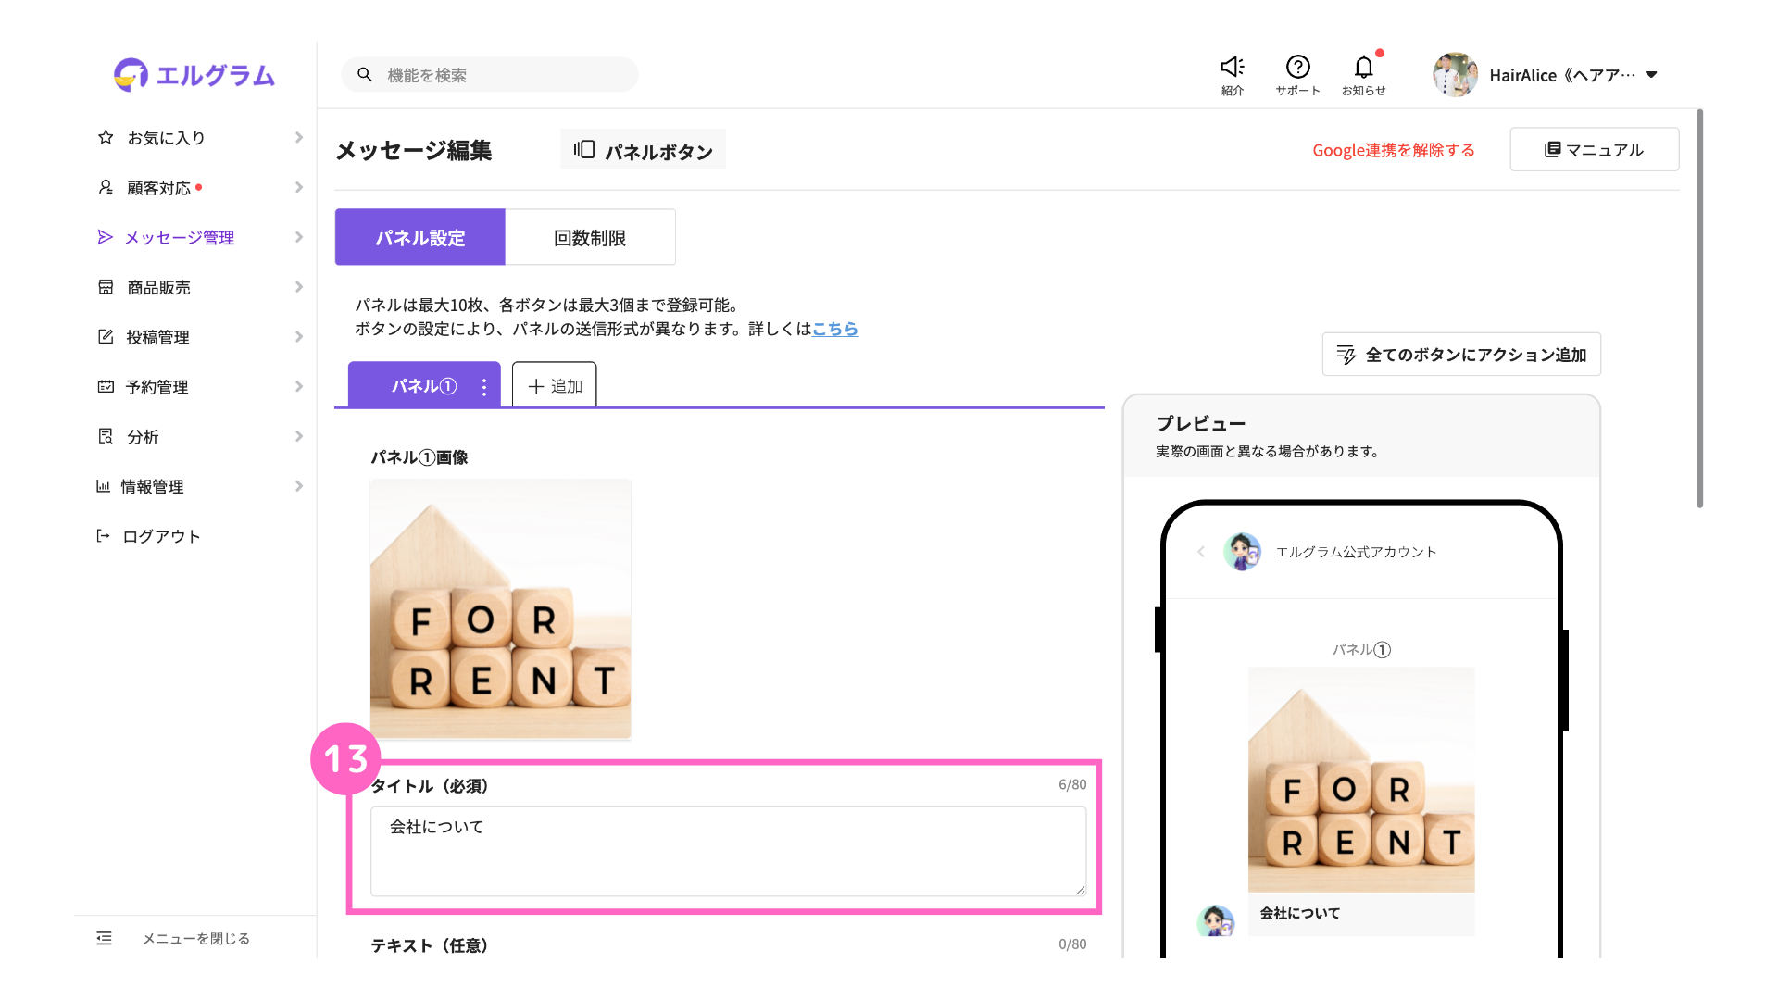Click the 会社について preview caption
1778x1000 pixels.
click(x=1299, y=913)
